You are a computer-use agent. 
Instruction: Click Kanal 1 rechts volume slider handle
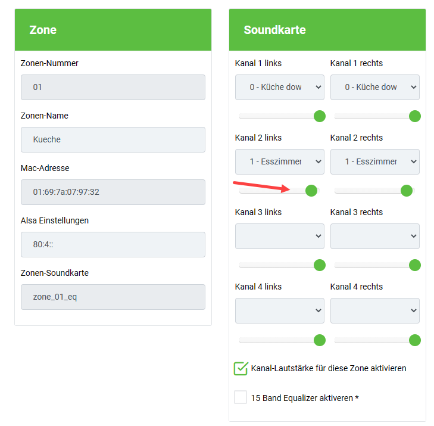coord(415,116)
